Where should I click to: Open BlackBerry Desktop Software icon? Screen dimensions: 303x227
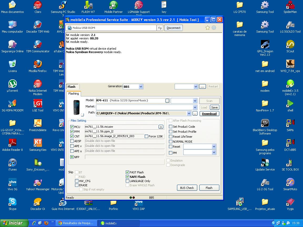[265, 126]
